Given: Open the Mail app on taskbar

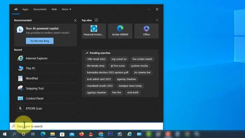Looking at the screenshot, I should click(72, 134).
